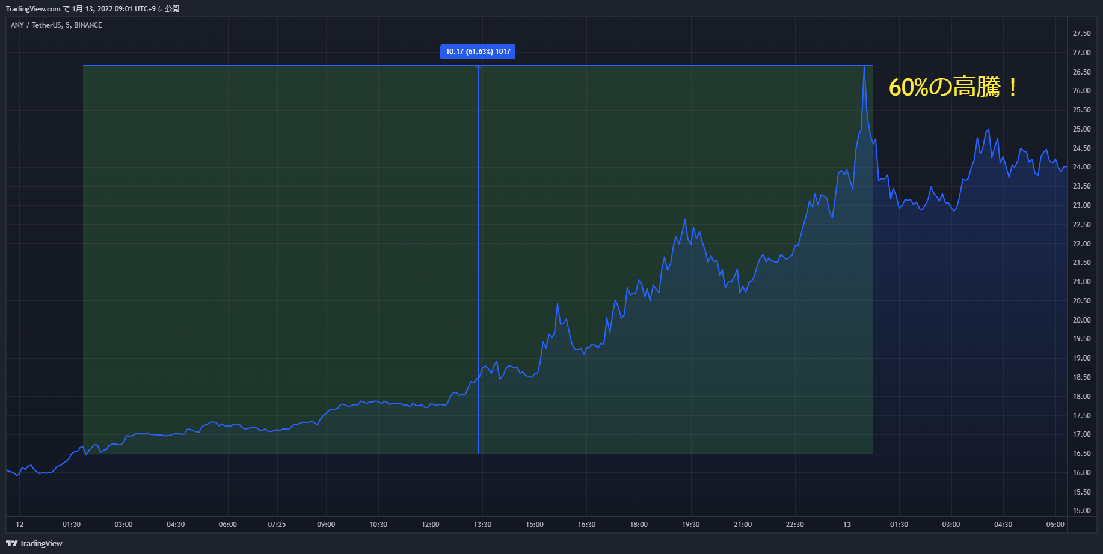Click the 21.00 price axis label
Viewport: 1103px width, 554px height.
(1081, 282)
